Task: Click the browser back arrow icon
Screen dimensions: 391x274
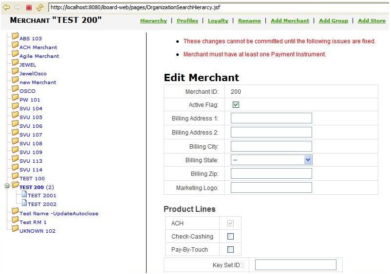Action: tap(6, 7)
